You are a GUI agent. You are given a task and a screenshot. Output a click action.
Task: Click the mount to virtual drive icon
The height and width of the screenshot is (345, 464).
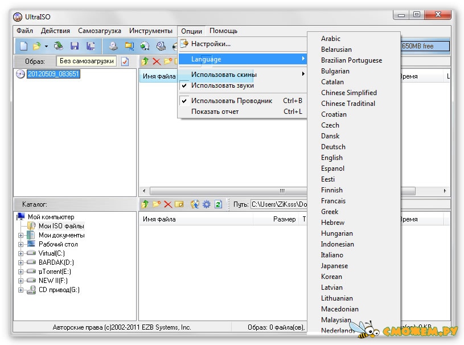click(161, 46)
